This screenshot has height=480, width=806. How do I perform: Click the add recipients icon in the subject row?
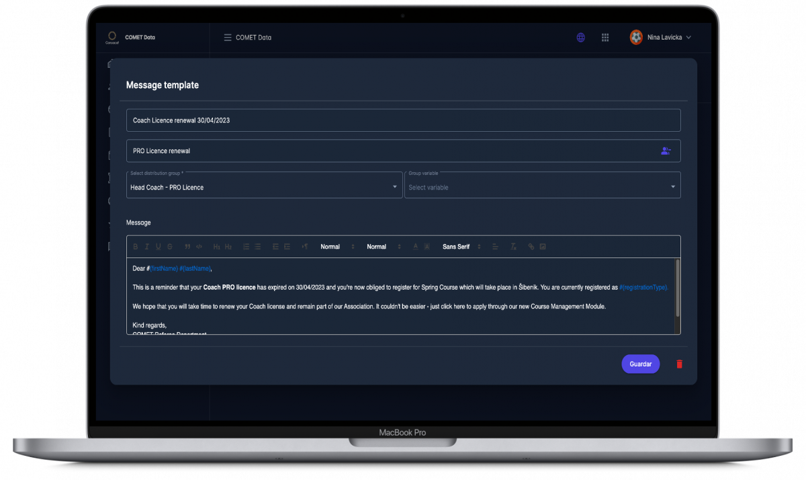(666, 151)
